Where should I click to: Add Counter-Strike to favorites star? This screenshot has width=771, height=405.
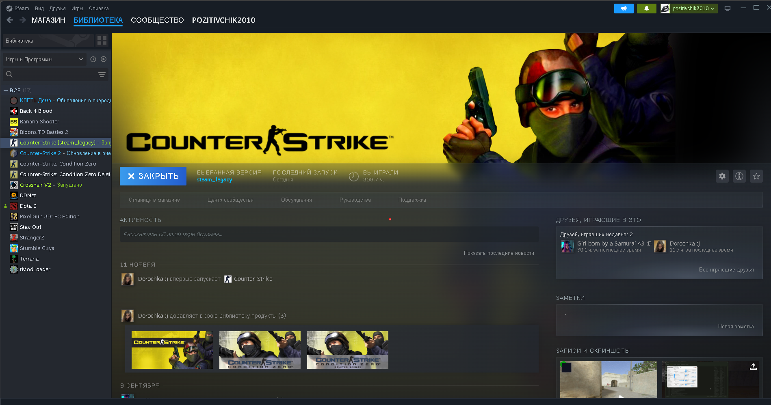pos(756,176)
